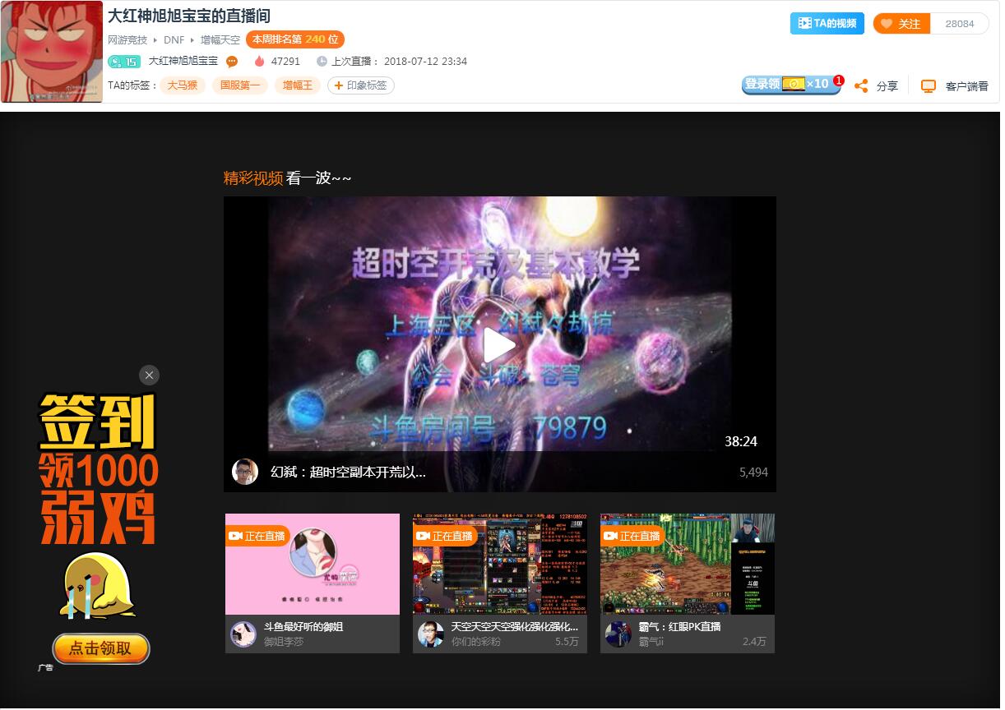The image size is (1005, 710).
Task: Open the 幻弑 uploader avatar
Action: [245, 472]
